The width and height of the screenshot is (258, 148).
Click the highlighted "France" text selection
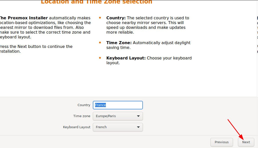pyautogui.click(x=101, y=105)
